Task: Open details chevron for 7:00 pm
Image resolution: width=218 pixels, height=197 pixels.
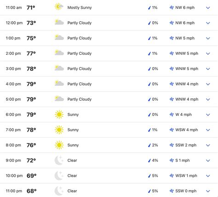Action: click(208, 130)
